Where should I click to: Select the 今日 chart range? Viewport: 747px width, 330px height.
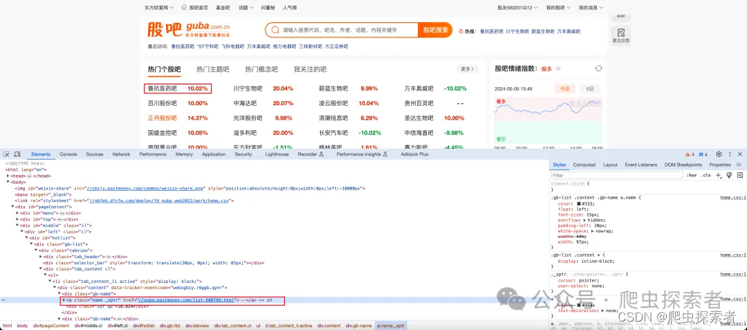(x=564, y=89)
